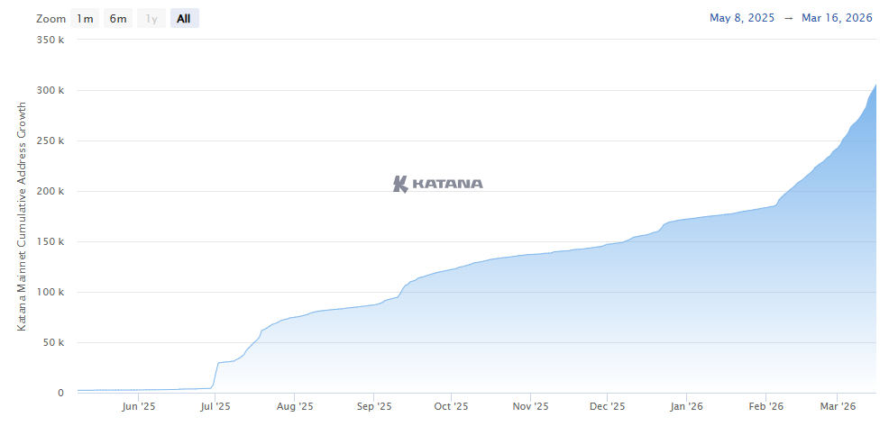Click the chart line's peak at far right

[875, 86]
